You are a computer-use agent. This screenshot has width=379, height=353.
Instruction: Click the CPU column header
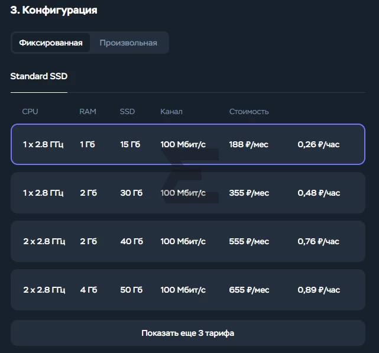30,112
